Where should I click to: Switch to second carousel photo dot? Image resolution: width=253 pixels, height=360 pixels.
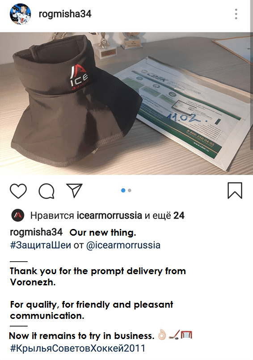point(130,191)
